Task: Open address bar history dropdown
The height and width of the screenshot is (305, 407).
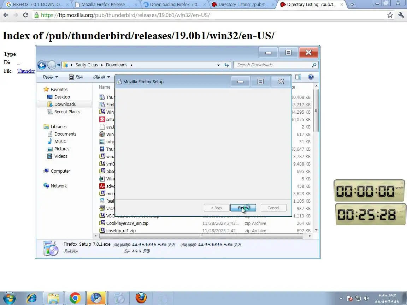Action: pyautogui.click(x=218, y=65)
